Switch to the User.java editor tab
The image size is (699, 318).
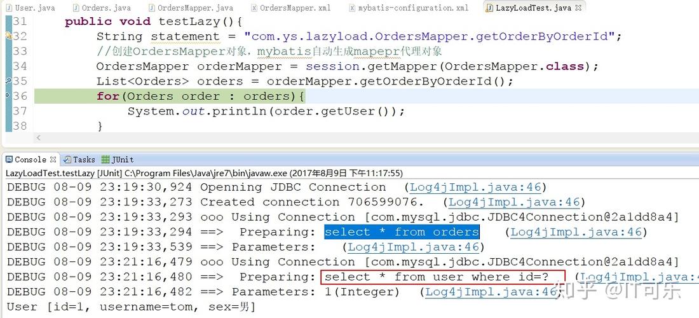click(x=31, y=8)
